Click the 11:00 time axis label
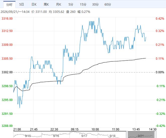Screen dimensions: 166x138 116,129
